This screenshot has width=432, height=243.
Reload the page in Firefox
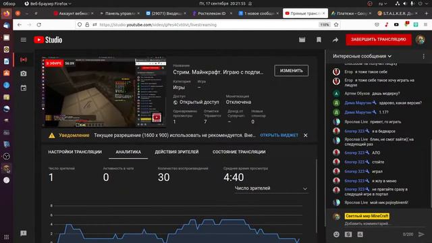(x=39, y=25)
